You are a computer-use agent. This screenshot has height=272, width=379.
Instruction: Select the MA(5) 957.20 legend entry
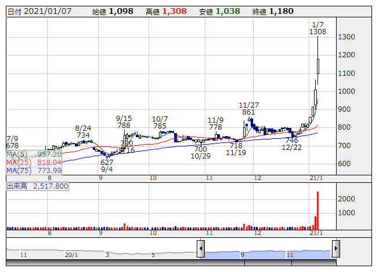pyautogui.click(x=34, y=155)
